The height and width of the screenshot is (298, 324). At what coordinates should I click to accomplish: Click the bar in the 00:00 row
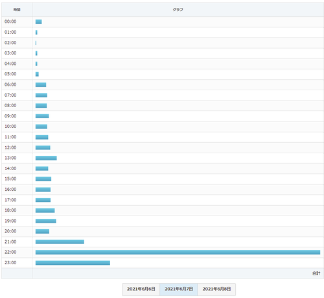pyautogui.click(x=39, y=22)
